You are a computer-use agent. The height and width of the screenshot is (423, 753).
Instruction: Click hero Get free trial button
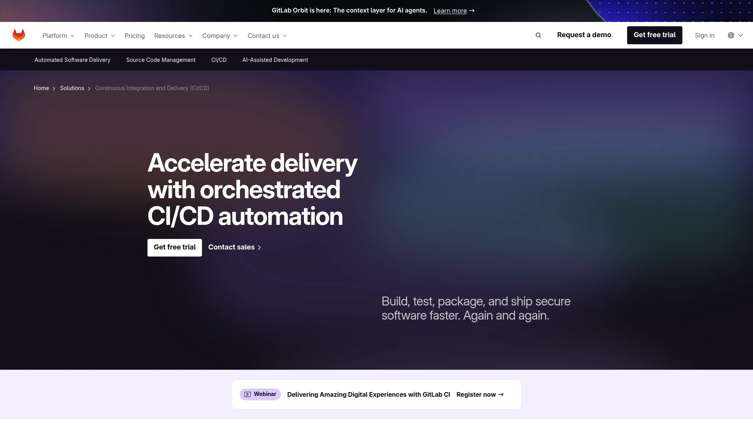[175, 248]
